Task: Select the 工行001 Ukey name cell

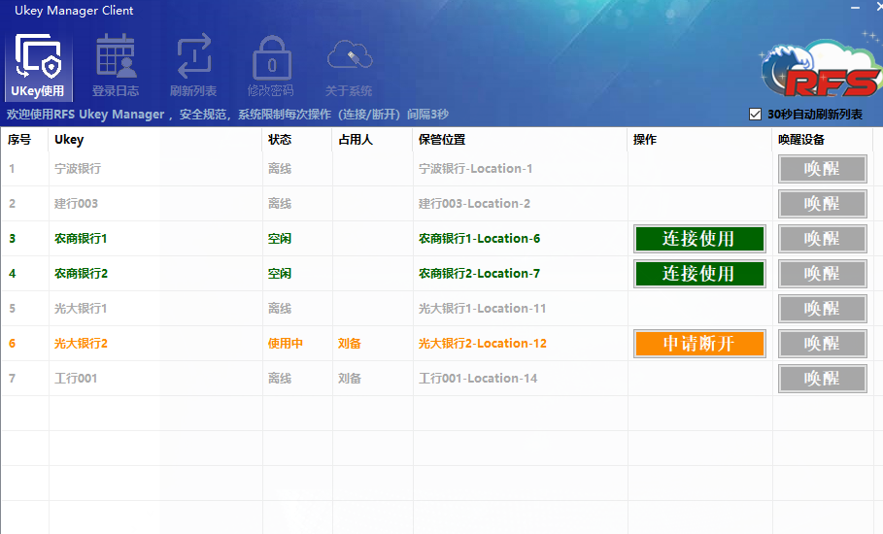Action: (x=155, y=378)
